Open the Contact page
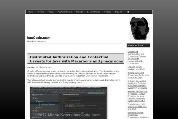 tap(107, 12)
